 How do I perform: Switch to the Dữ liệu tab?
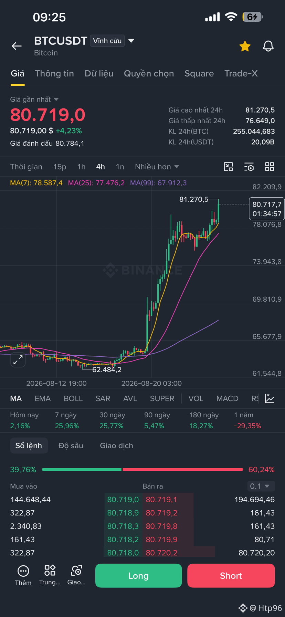point(99,74)
